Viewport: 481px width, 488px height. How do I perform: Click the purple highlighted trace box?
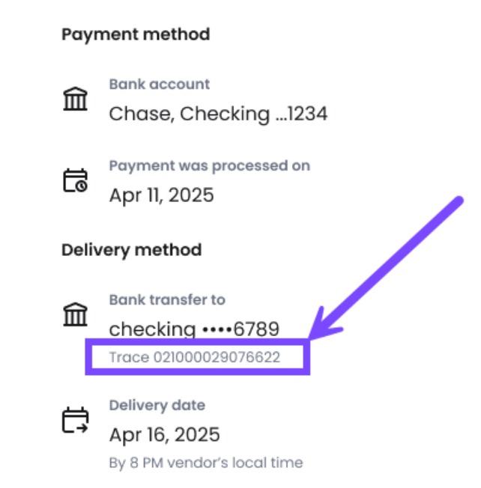point(198,357)
